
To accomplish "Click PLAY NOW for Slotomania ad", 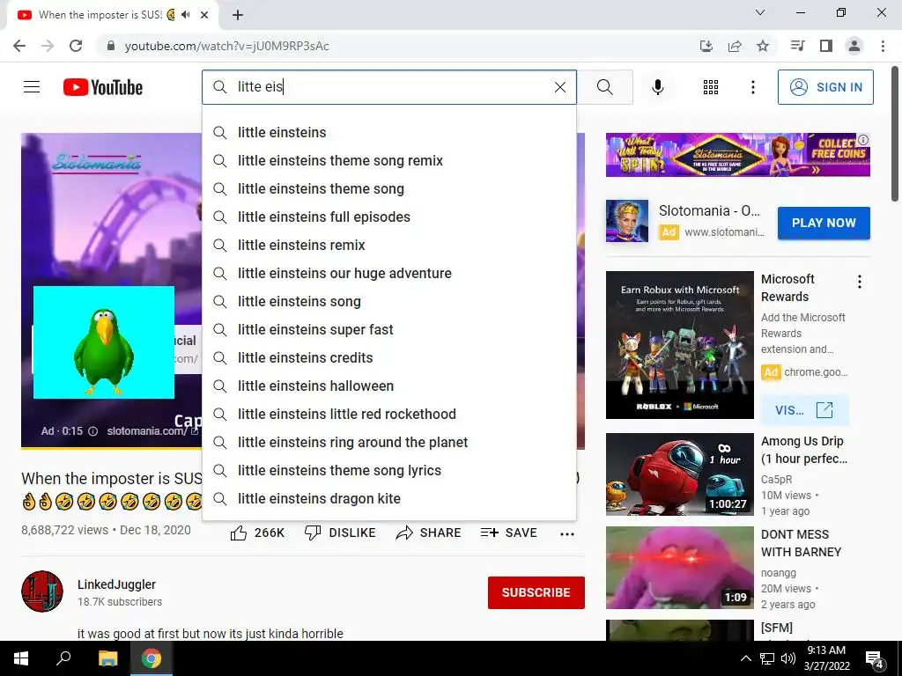I will point(824,223).
